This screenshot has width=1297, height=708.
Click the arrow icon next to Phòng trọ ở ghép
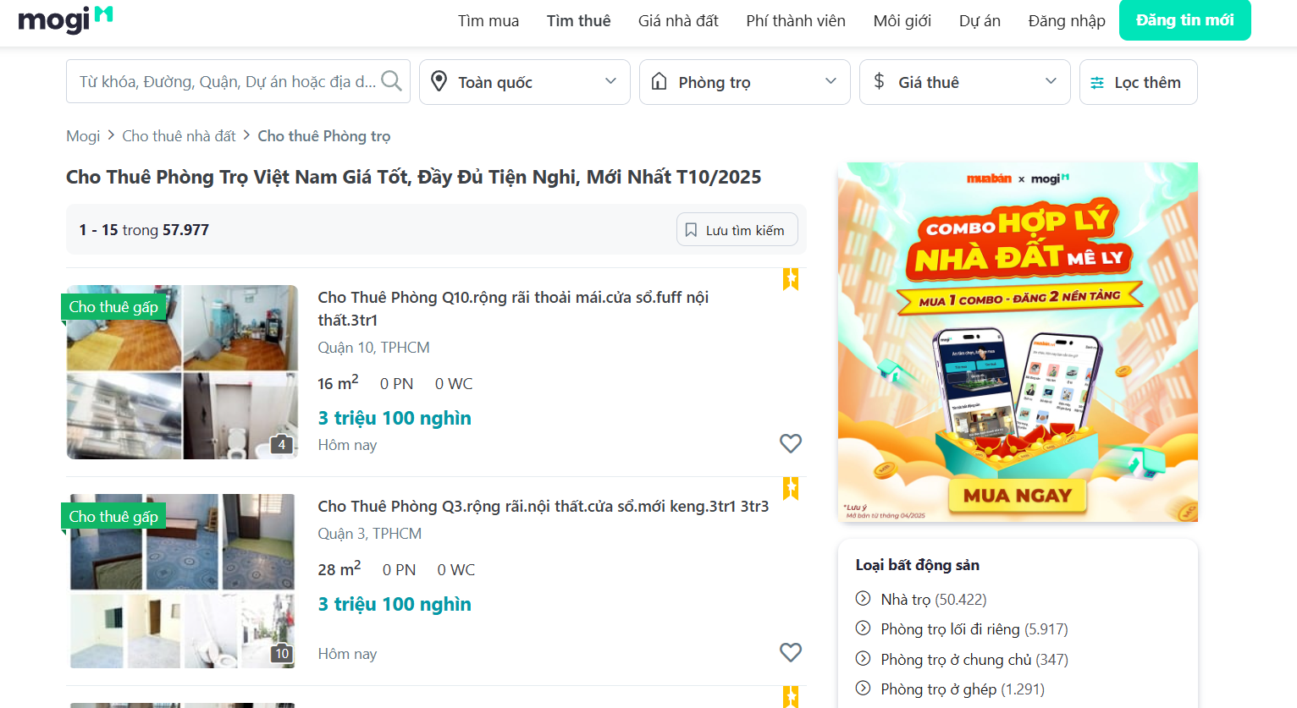click(x=863, y=689)
